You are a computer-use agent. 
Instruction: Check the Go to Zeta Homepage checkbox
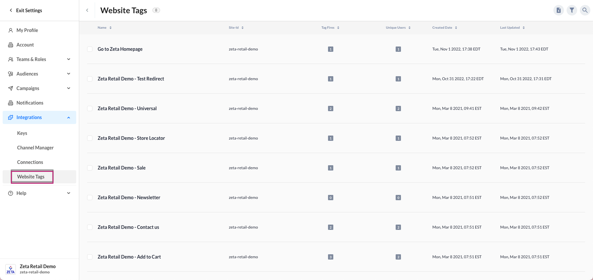click(x=90, y=49)
